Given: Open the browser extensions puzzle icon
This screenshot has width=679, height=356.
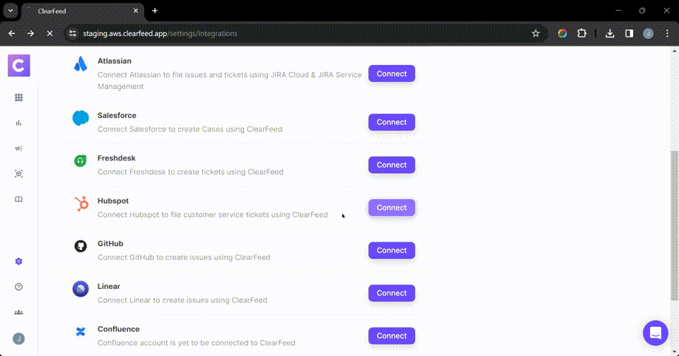Looking at the screenshot, I should [582, 33].
